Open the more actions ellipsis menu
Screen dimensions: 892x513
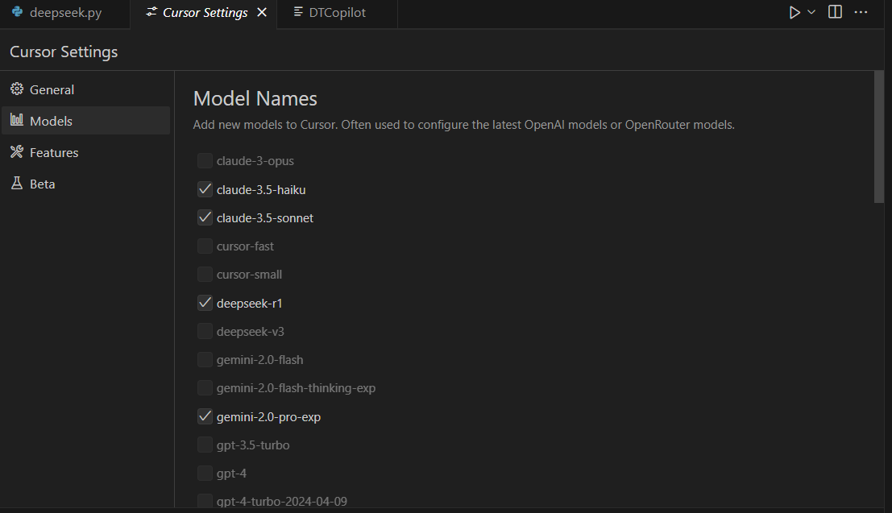[861, 12]
